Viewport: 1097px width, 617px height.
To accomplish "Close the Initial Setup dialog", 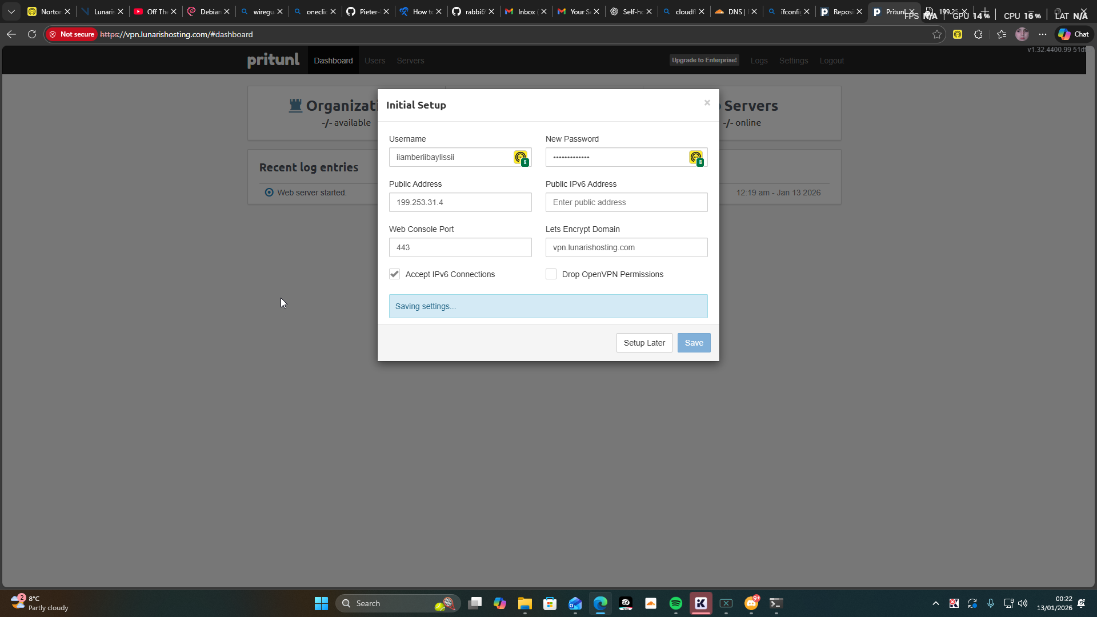I will (x=707, y=103).
